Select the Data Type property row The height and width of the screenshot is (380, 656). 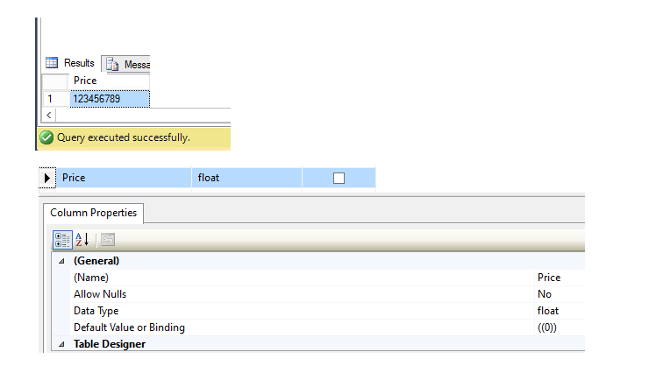328,311
